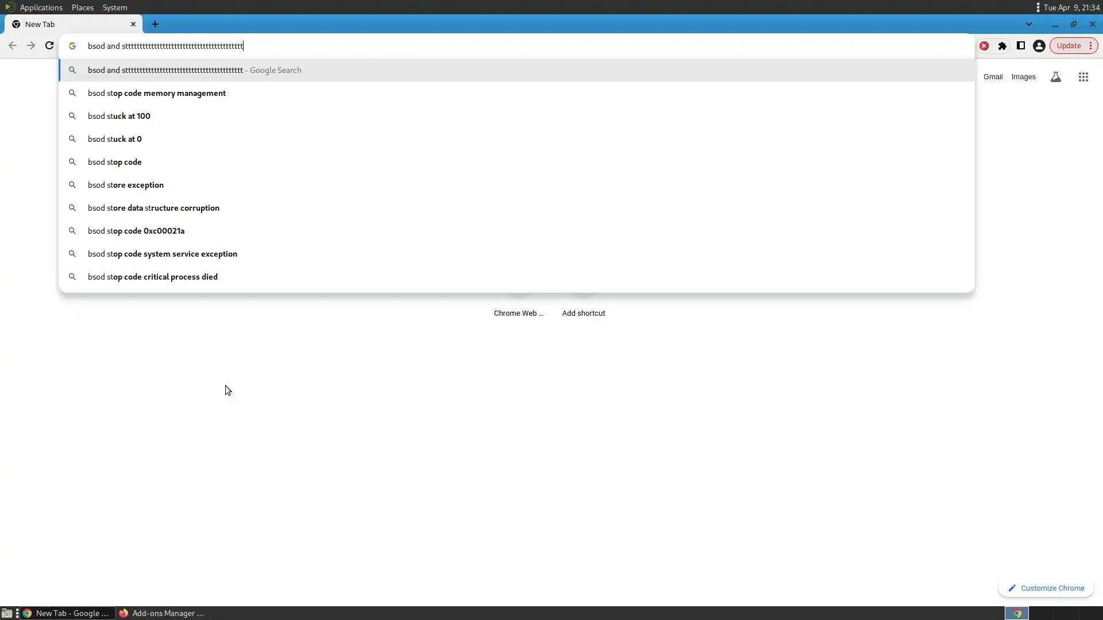This screenshot has height=620, width=1103.
Task: Choose 'bsod store exception' suggestion
Action: coord(126,185)
